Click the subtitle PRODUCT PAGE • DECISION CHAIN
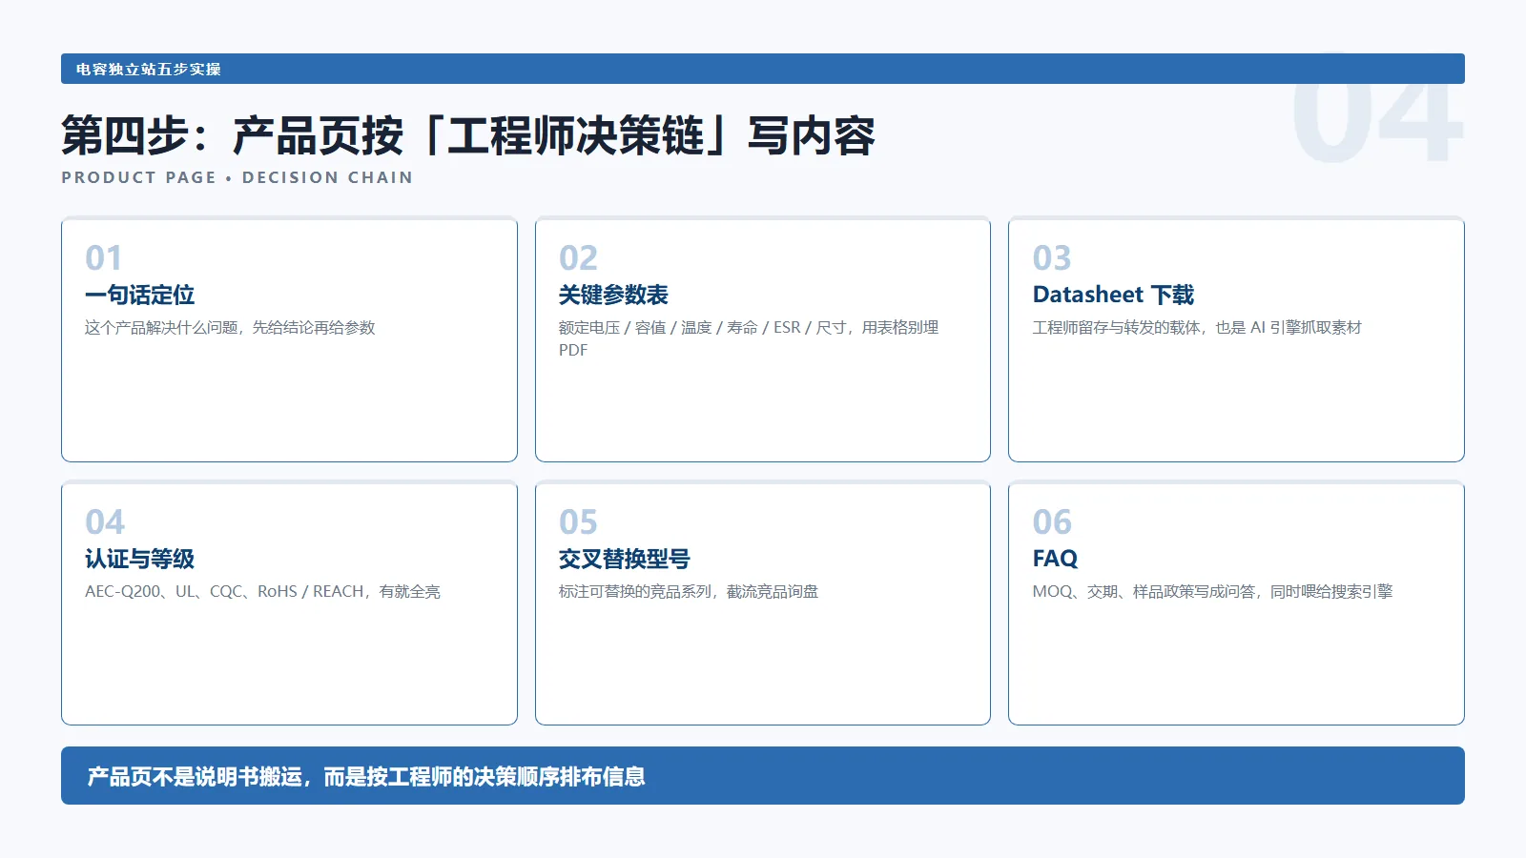 [x=237, y=177]
